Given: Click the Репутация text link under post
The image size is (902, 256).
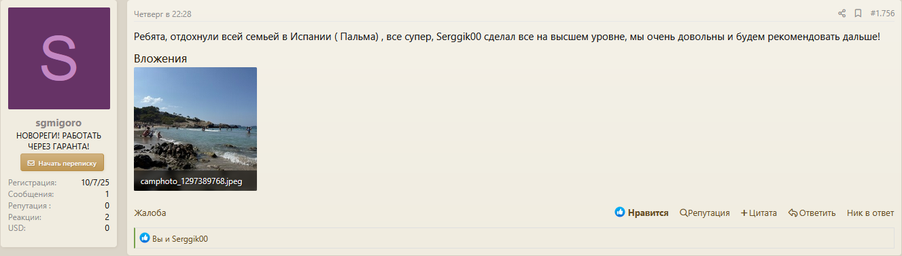Looking at the screenshot, I should pos(709,213).
